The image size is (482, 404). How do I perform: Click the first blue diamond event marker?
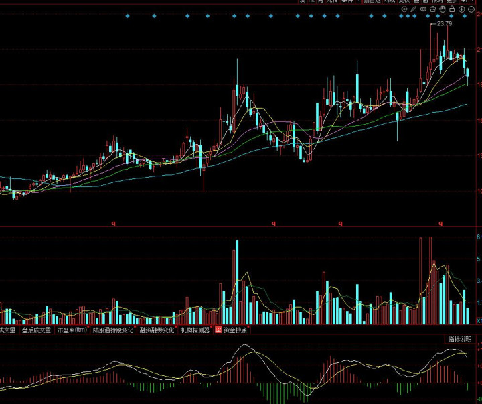(126, 16)
